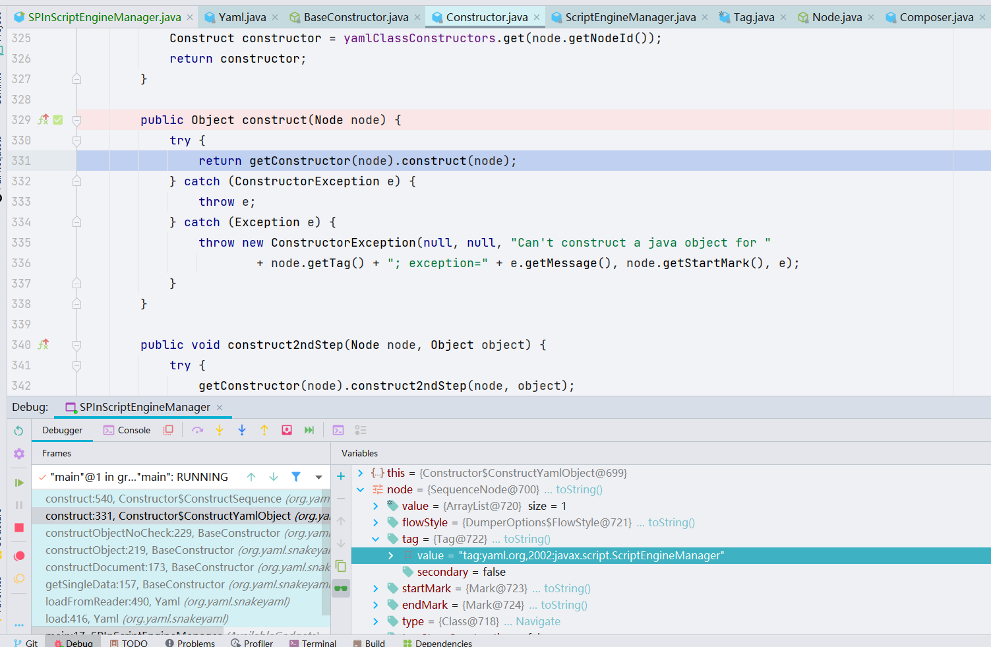Click the Step Into icon
Screen dimensions: 991x647
pyautogui.click(x=220, y=430)
